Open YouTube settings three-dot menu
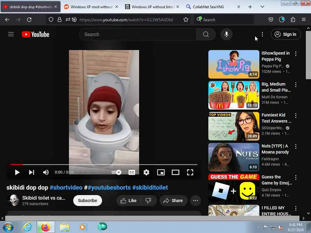Viewport: 311px width, 233px height. 262,34
